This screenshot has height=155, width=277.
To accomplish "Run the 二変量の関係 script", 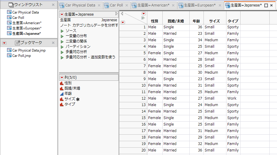I will (x=62, y=42).
